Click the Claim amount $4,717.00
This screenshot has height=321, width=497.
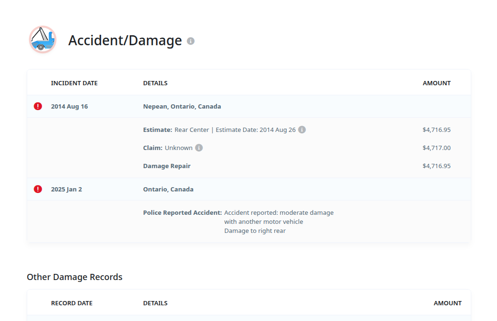point(436,148)
